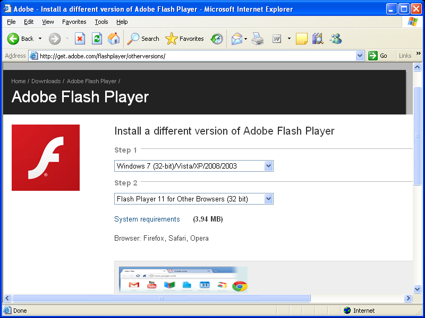Click the vertical scrollbar down arrow
The width and height of the screenshot is (425, 318).
coord(418,289)
